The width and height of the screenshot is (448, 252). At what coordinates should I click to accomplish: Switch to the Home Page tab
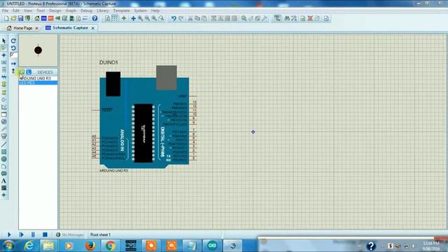pyautogui.click(x=22, y=28)
